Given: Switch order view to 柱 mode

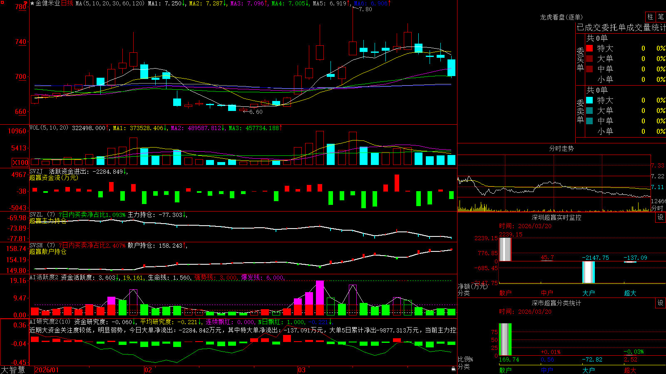Looking at the screenshot, I should [650, 17].
